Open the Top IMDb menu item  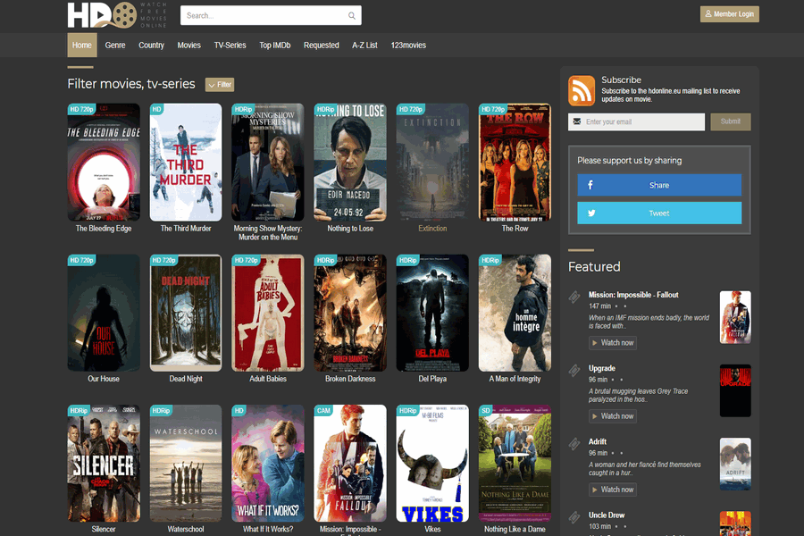[x=274, y=45]
